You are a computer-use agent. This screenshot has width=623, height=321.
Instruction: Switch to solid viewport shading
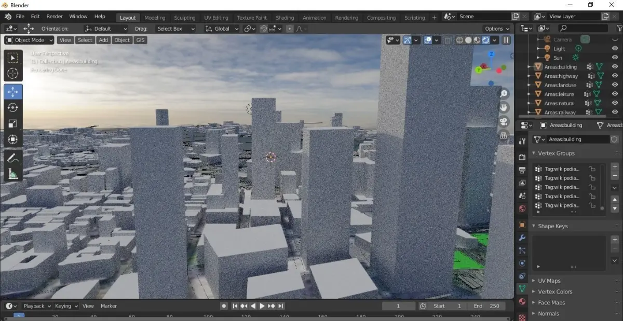468,40
